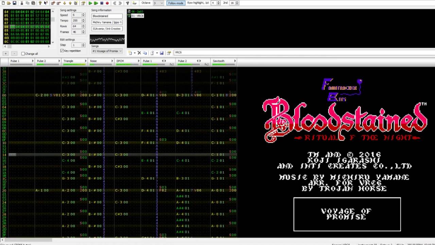Create NSF file
The image size is (435, 245).
coord(135,3)
